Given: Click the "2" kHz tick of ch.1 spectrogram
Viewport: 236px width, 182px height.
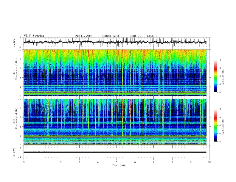Looking at the screenshot, I should point(21,87).
